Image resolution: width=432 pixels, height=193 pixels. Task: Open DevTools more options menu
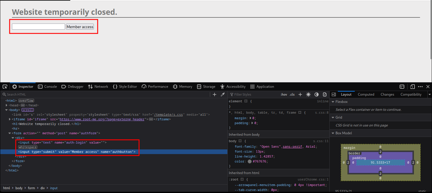click(x=420, y=87)
